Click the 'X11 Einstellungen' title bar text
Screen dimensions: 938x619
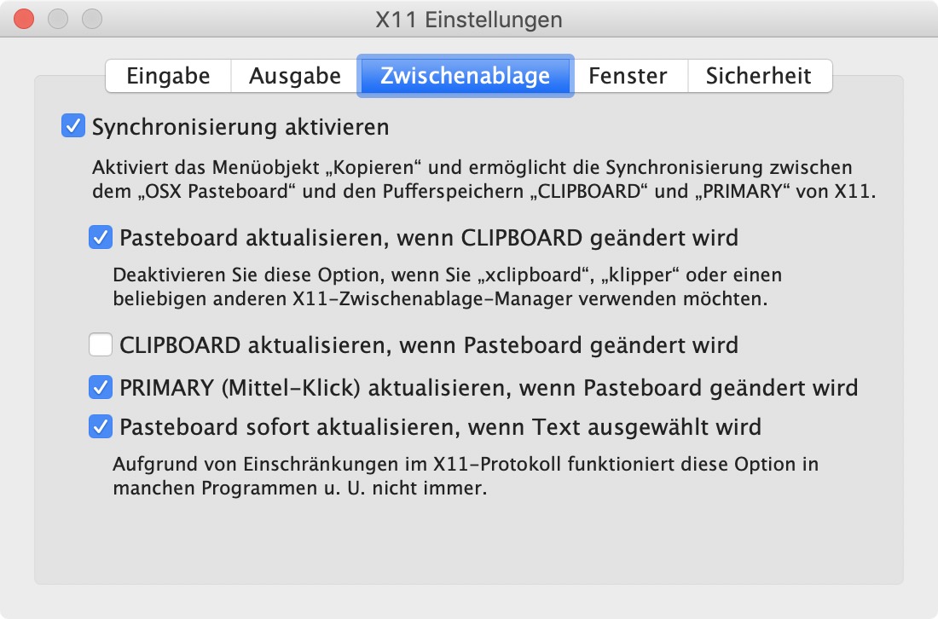point(467,20)
